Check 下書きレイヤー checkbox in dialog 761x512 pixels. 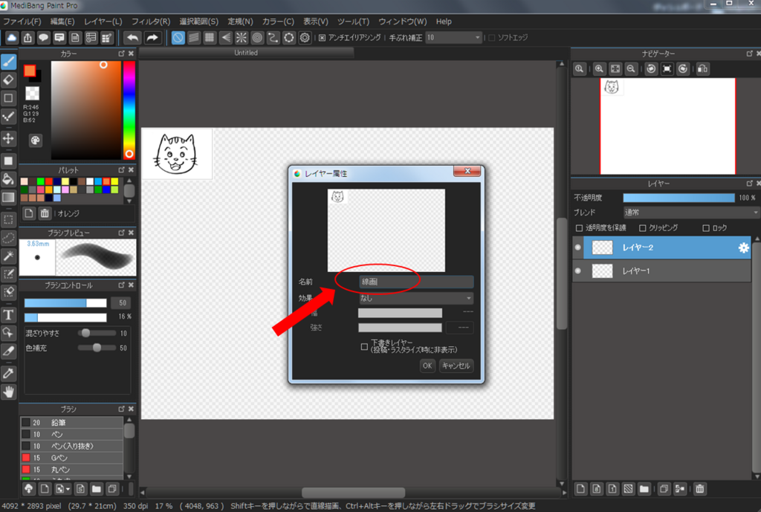364,346
